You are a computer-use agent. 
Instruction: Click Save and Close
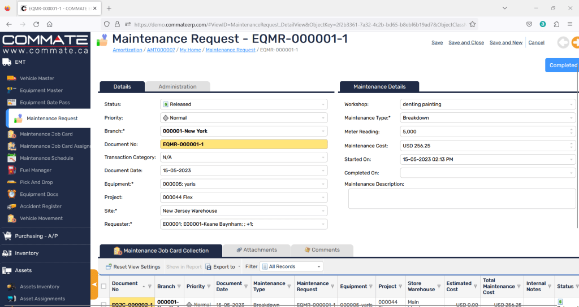click(x=466, y=43)
